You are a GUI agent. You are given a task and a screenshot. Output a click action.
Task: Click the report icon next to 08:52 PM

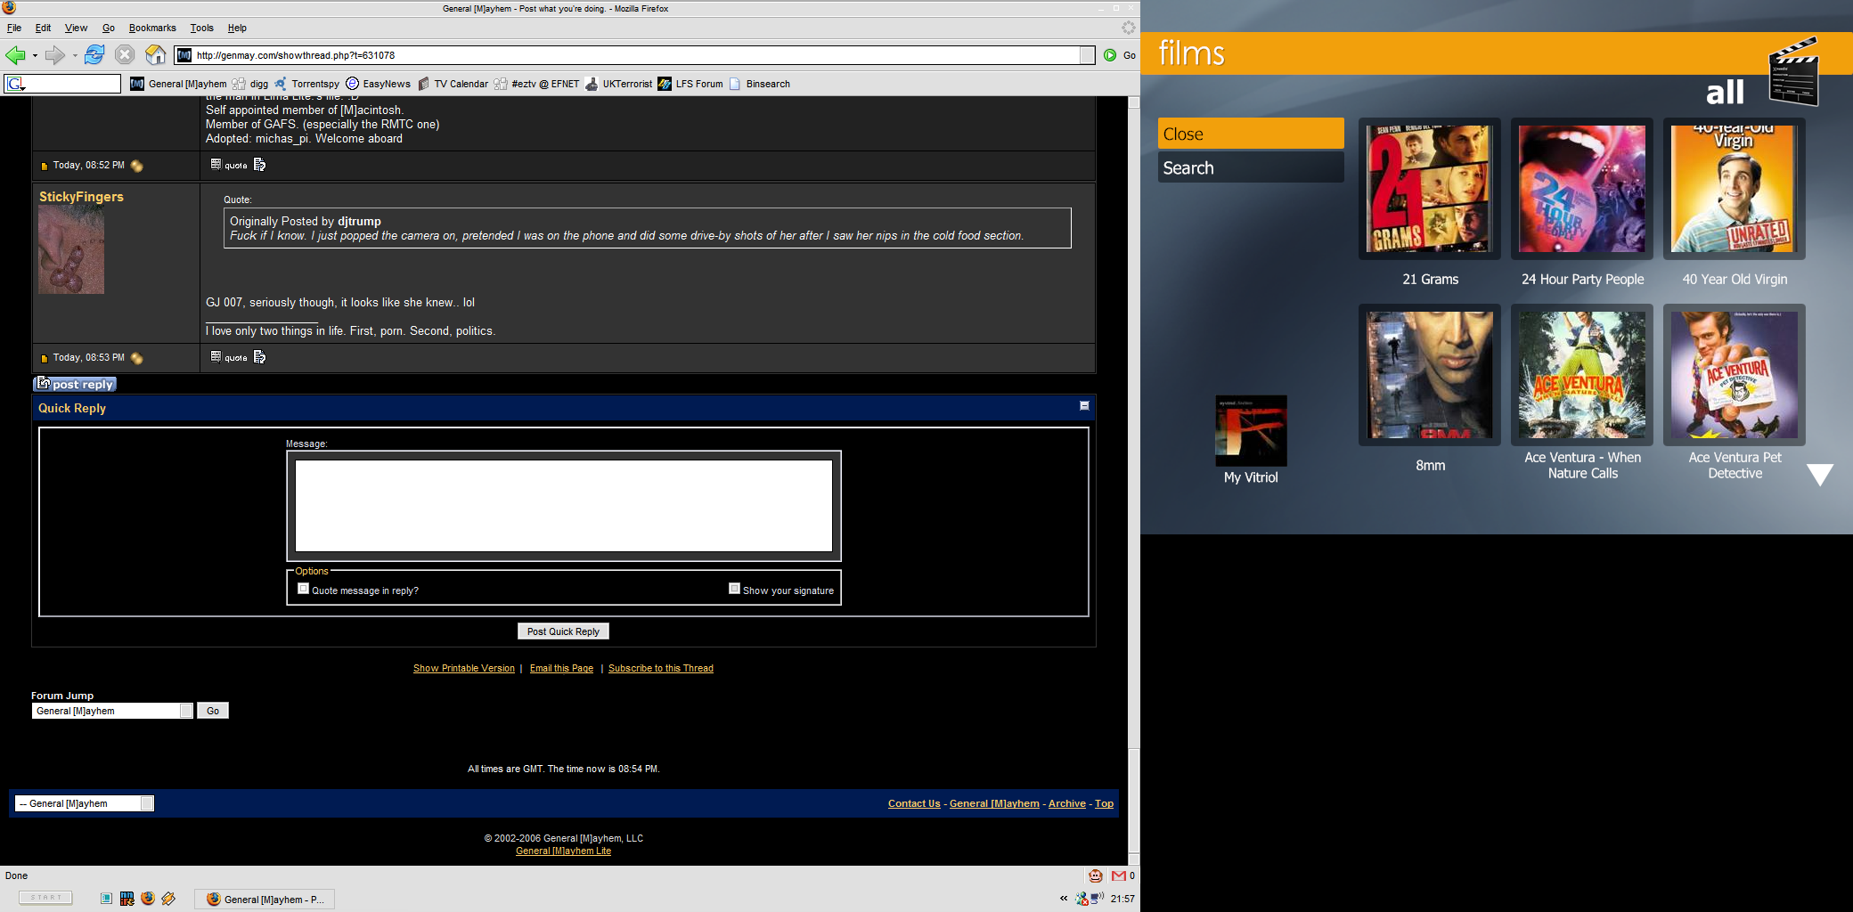[136, 166]
